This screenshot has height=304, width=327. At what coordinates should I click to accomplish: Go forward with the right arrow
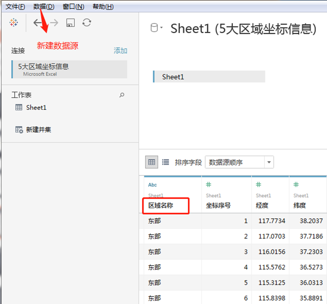tap(54, 23)
